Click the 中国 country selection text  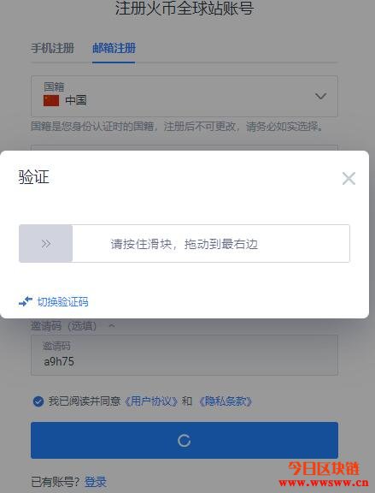(76, 101)
